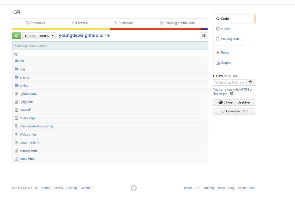Open the Web.config file
295x201 pixels.
(x=28, y=135)
